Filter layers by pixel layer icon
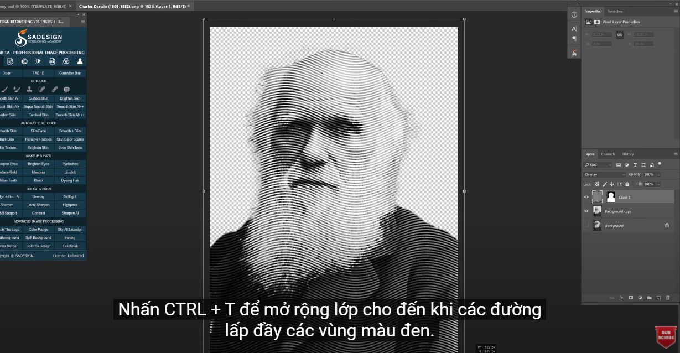 (619, 165)
